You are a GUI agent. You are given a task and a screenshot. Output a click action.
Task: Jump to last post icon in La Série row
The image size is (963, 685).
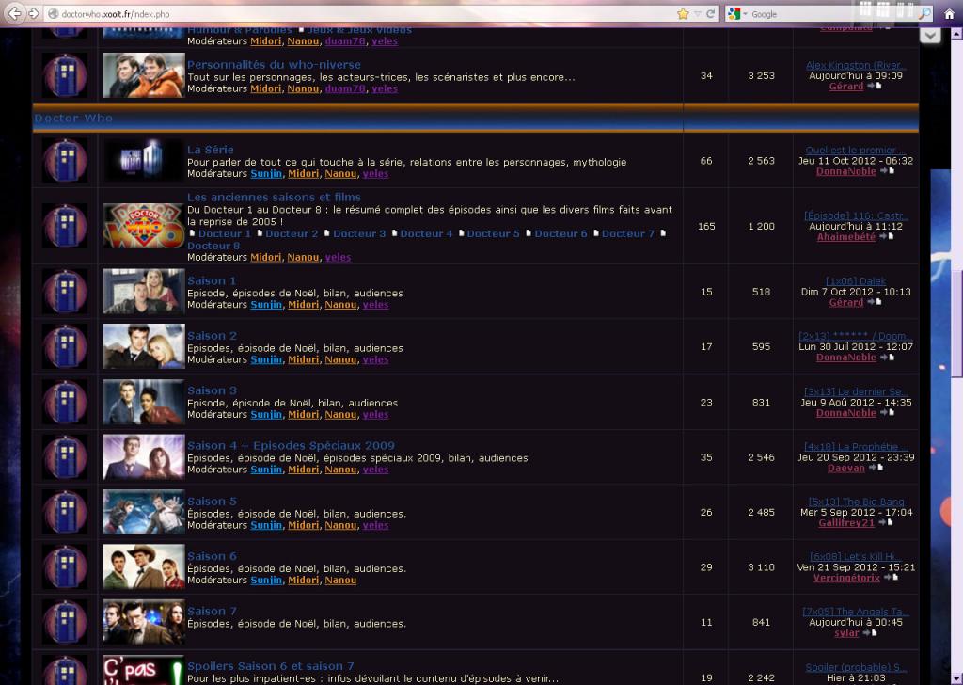point(887,171)
